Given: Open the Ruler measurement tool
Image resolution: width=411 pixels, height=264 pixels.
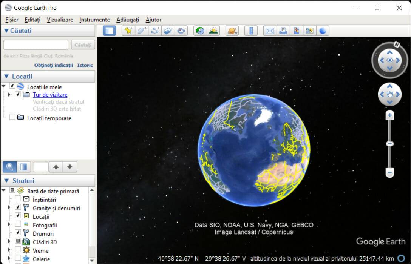Looking at the screenshot, I should [x=251, y=31].
